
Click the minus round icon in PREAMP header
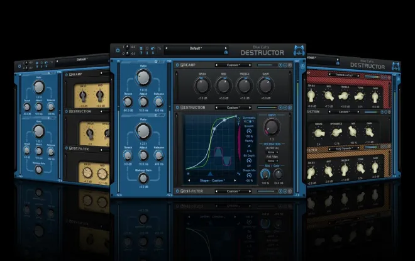coord(285,65)
